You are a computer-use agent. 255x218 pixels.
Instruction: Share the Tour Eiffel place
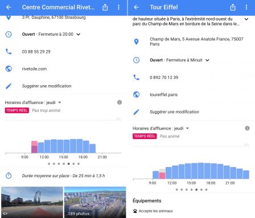233,7
